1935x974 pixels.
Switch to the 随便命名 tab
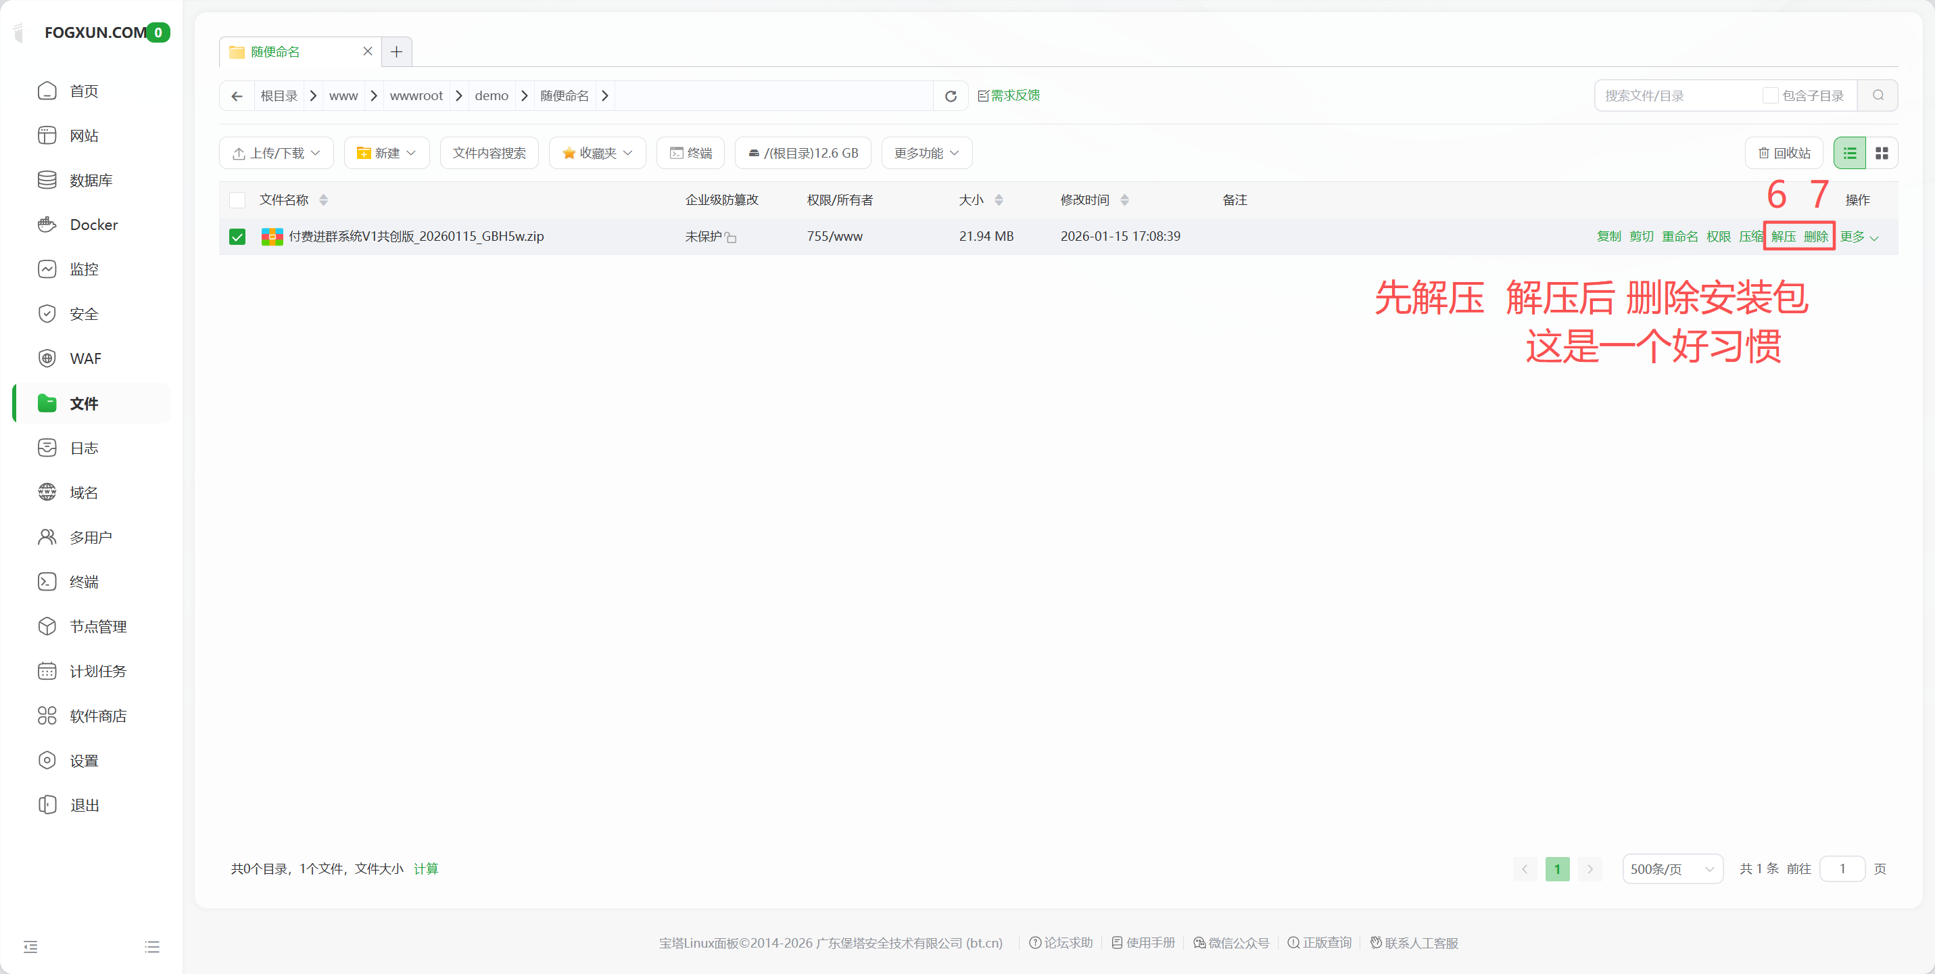coord(276,51)
